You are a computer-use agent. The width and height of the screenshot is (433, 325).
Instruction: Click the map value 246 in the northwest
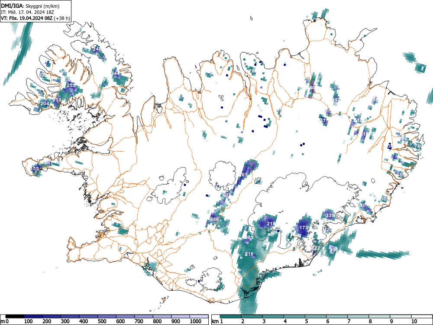coord(97,49)
